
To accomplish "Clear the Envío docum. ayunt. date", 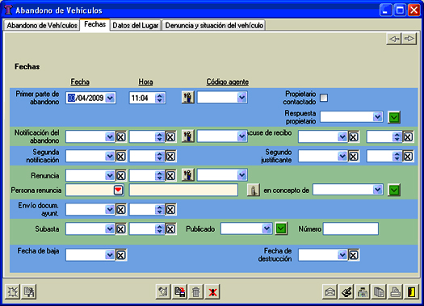I will click(121, 209).
